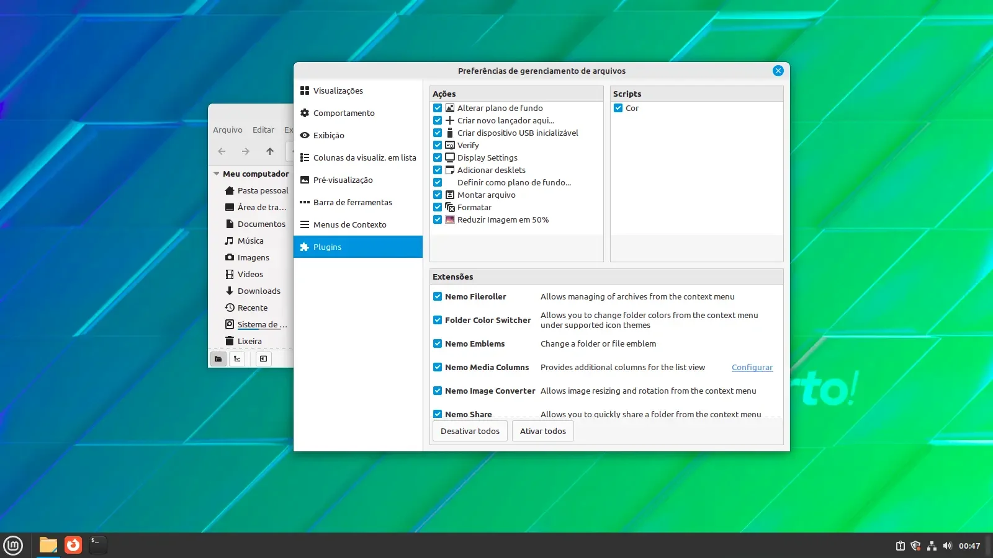Toggle Nemo Media Columns extension checkbox
993x558 pixels.
pos(438,367)
